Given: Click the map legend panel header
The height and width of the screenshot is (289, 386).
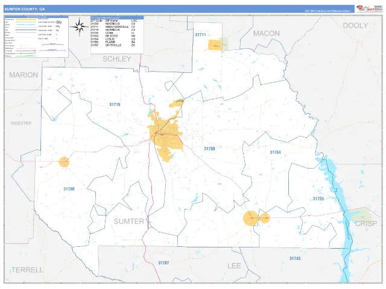Looking at the screenshot, I should (x=36, y=17).
